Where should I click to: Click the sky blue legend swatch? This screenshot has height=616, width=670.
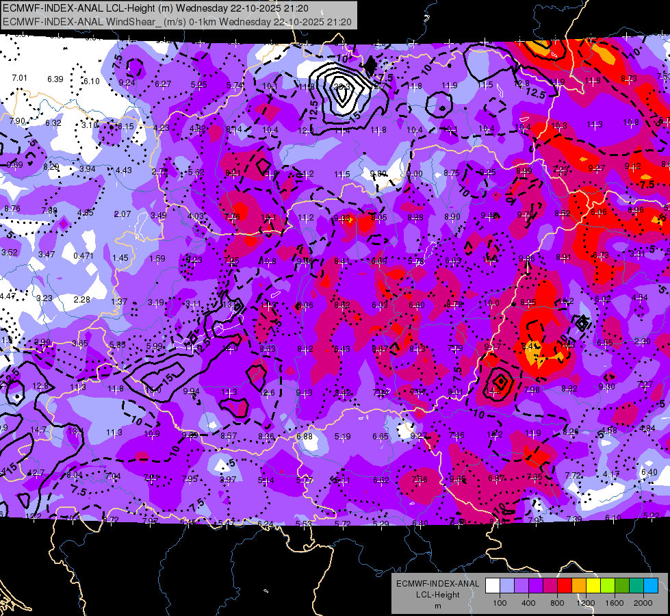tap(652, 585)
